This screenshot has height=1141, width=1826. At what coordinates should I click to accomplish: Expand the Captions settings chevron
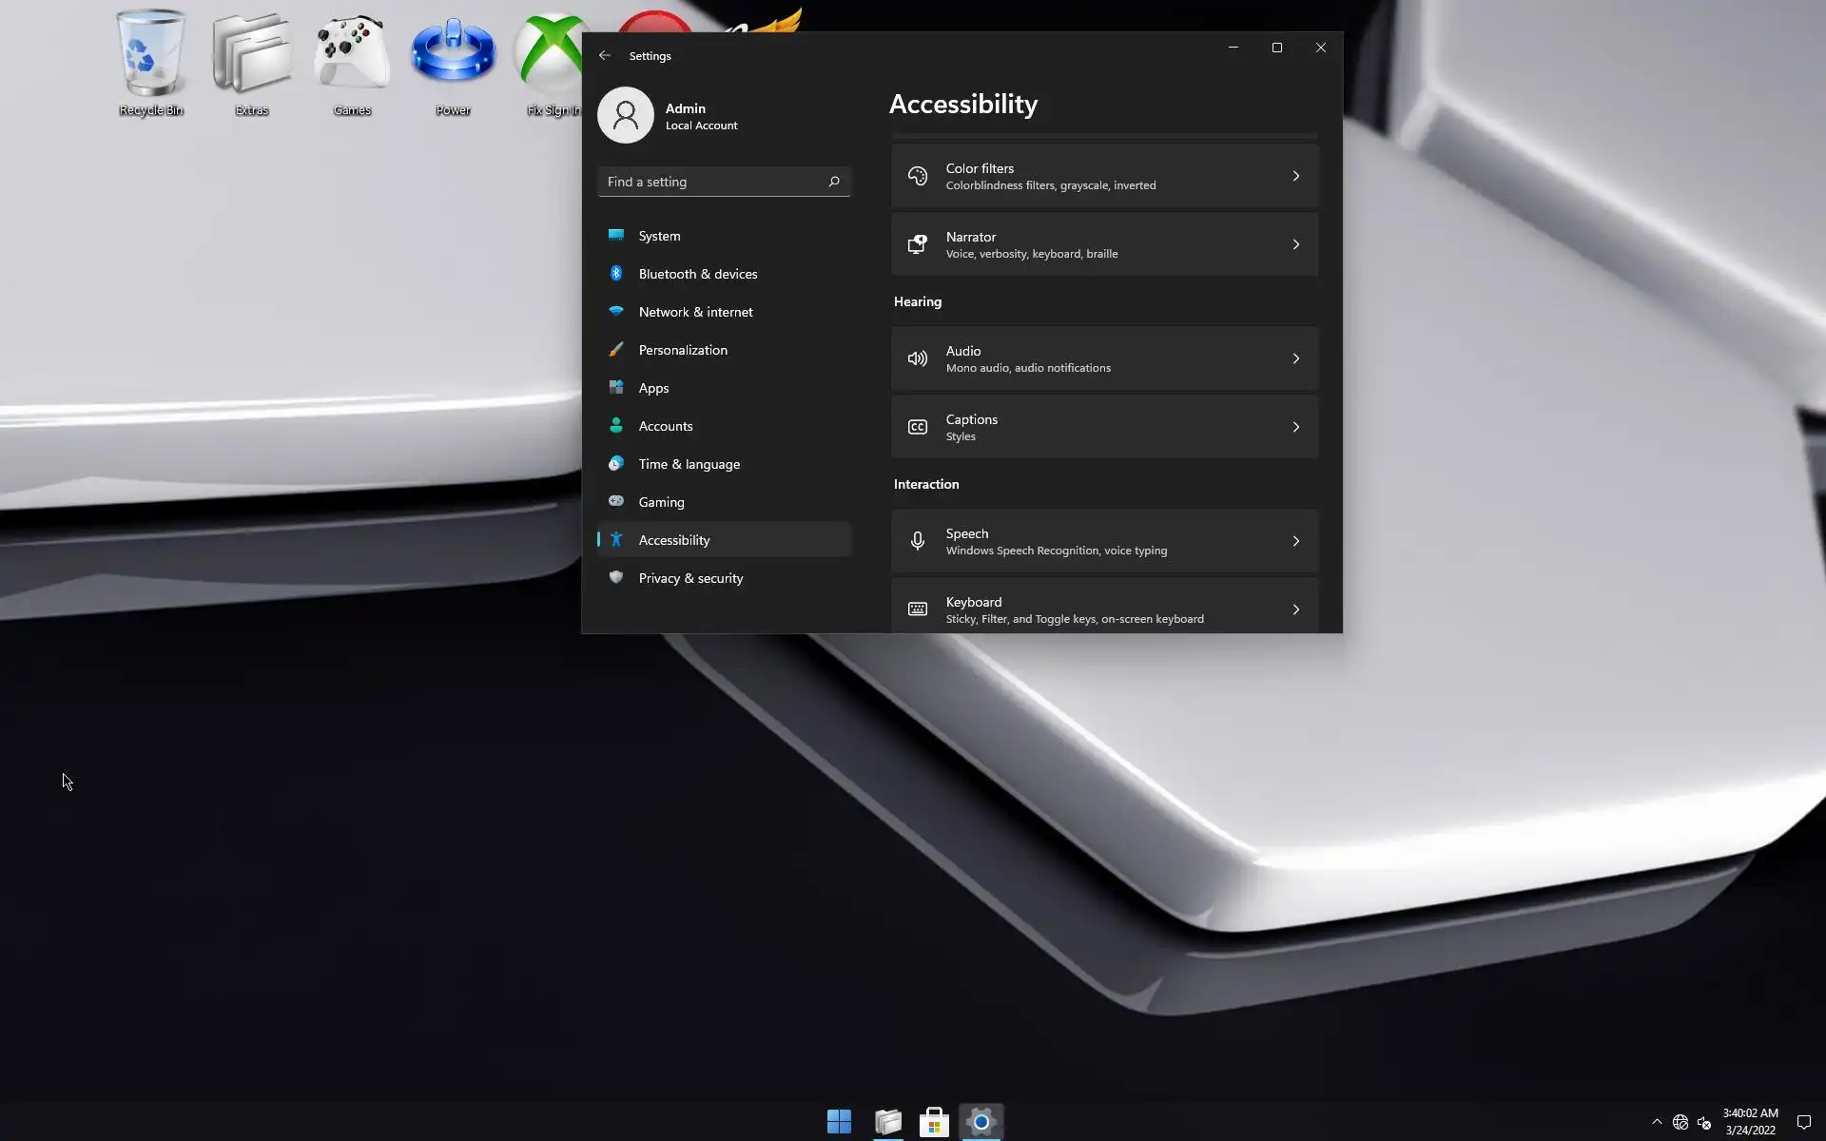1295,427
